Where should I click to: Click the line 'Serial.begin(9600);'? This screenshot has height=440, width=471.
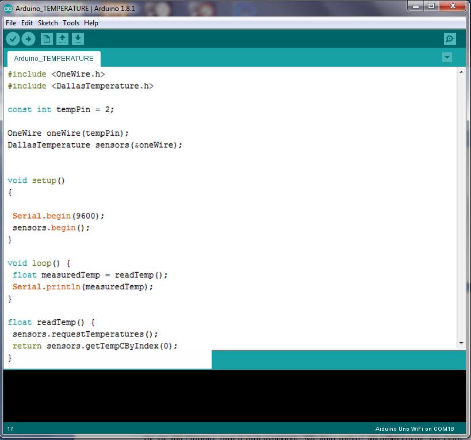click(58, 216)
